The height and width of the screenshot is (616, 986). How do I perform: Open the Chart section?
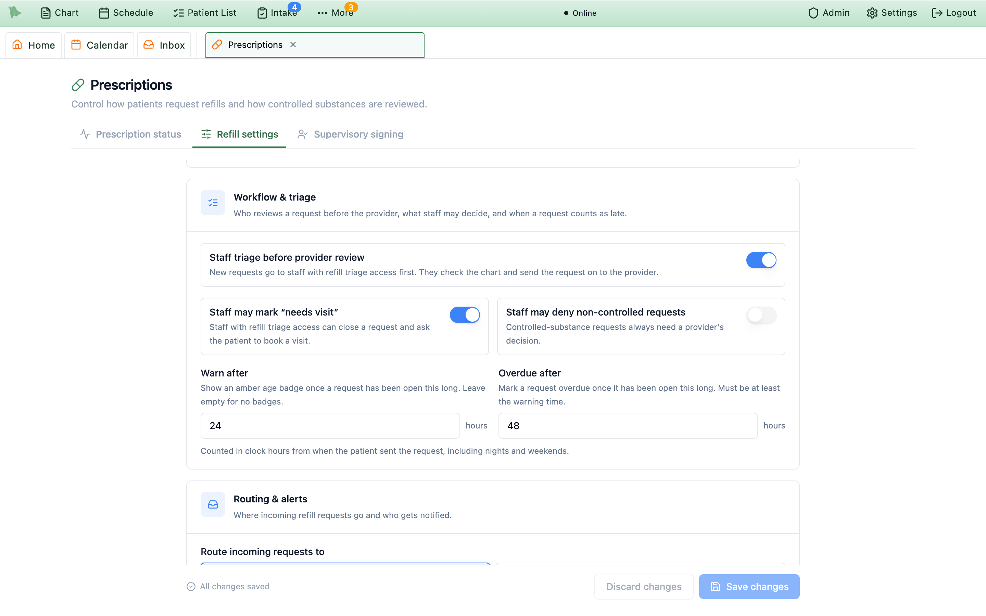[x=60, y=13]
